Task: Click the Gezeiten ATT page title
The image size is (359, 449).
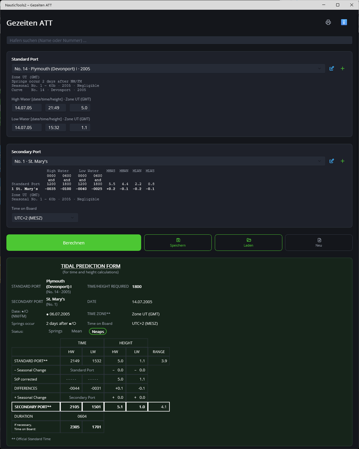Action: [30, 23]
